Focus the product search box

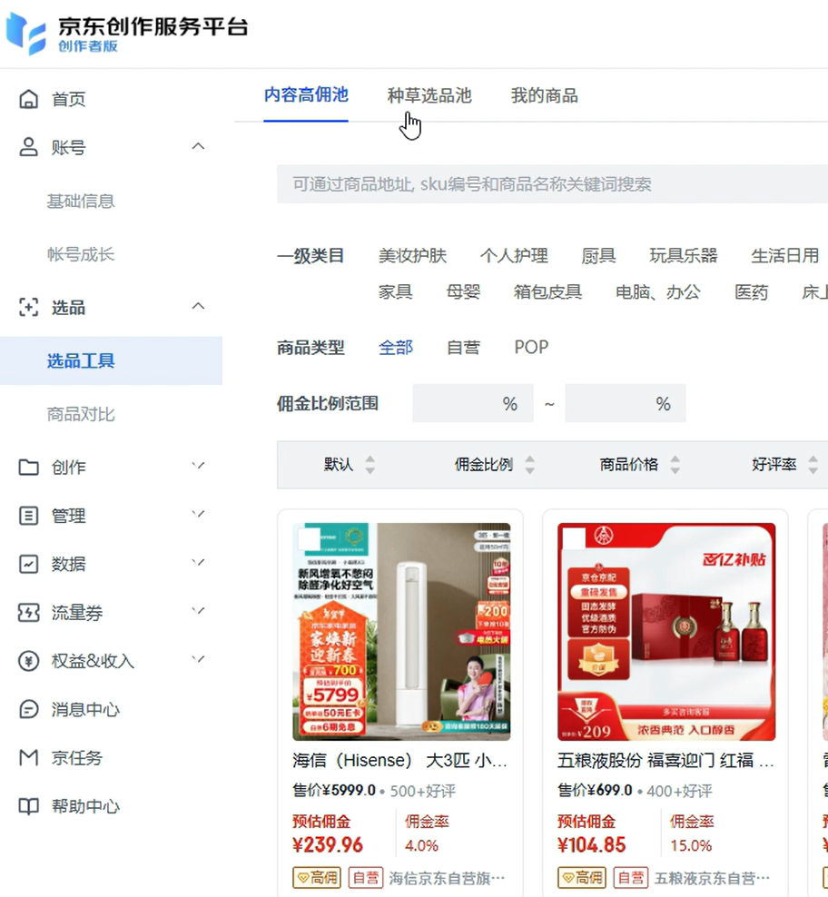(x=552, y=184)
